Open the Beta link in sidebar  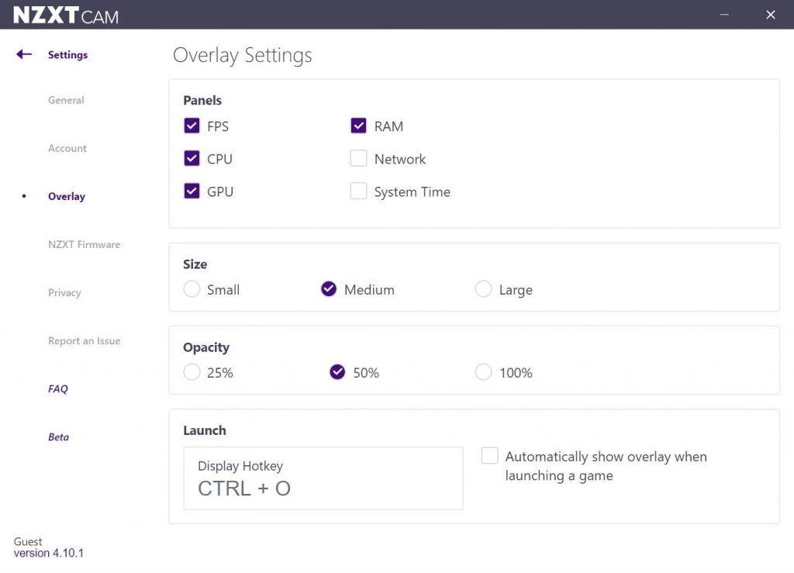(x=59, y=437)
